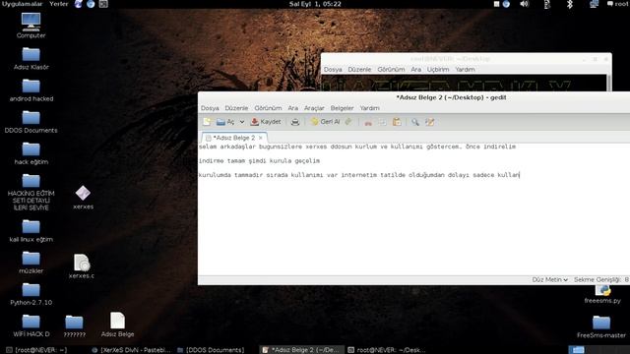The image size is (630, 354).
Task: Open the Sekme Genişliği dropdown
Action: tap(601, 279)
